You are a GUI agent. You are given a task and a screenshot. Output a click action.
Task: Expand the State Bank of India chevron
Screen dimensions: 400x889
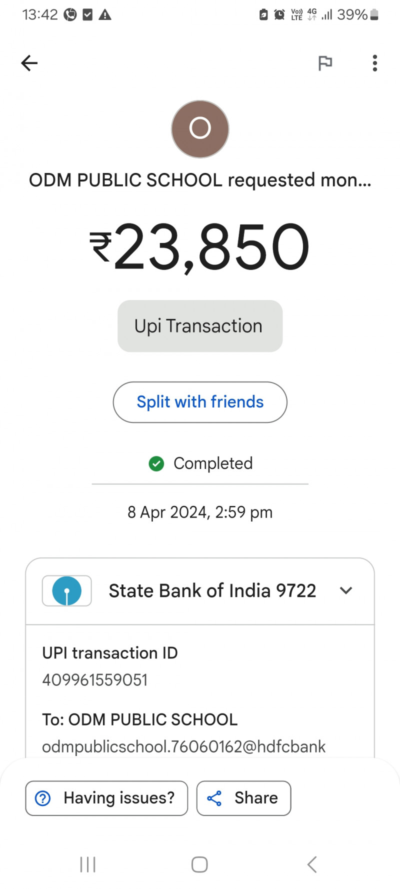(345, 590)
